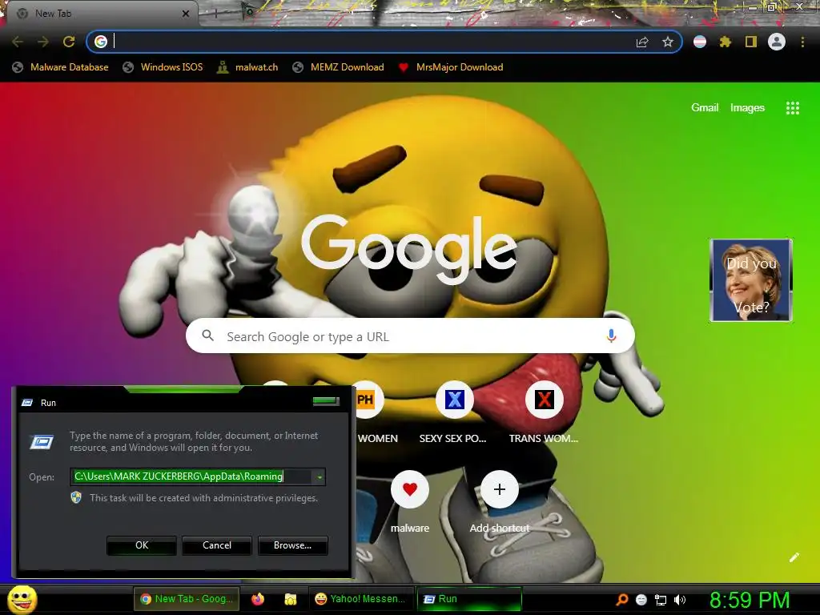Open the Images link
The height and width of the screenshot is (615, 820).
tap(747, 108)
